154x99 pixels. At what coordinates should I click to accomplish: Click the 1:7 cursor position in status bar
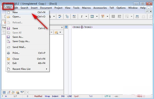tap(15, 96)
